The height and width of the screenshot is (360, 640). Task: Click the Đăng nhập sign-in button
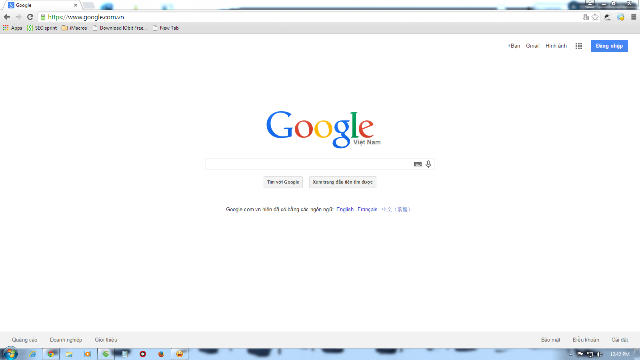tap(609, 46)
